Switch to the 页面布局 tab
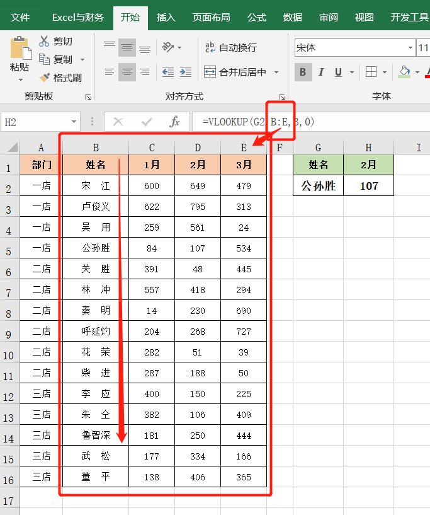The image size is (430, 515). (212, 17)
